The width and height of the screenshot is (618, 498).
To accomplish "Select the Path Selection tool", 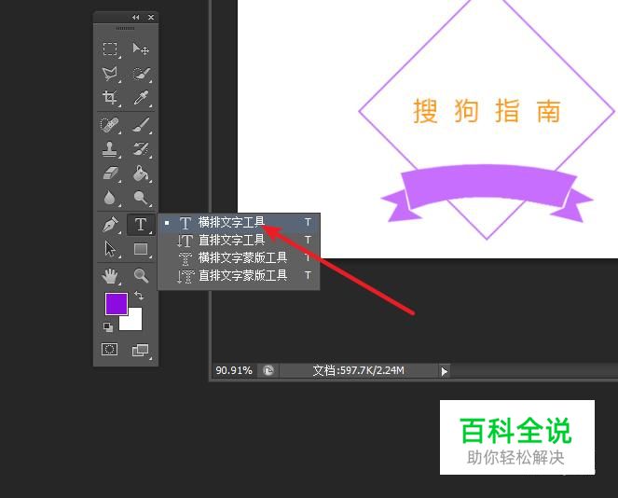I will (x=110, y=249).
